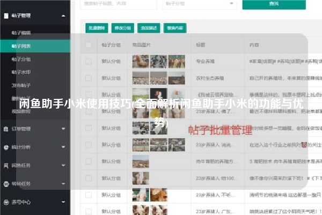Click 默认分组 cell in 农村生态养殖 row

click(111, 78)
